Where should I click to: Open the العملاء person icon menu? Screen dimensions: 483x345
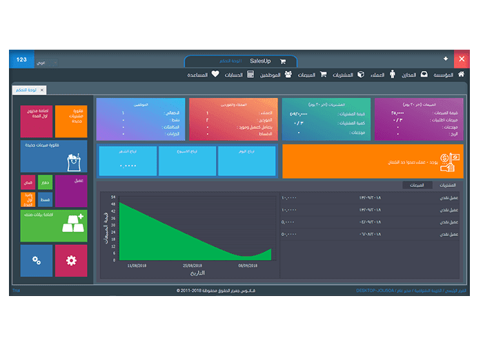coord(392,75)
